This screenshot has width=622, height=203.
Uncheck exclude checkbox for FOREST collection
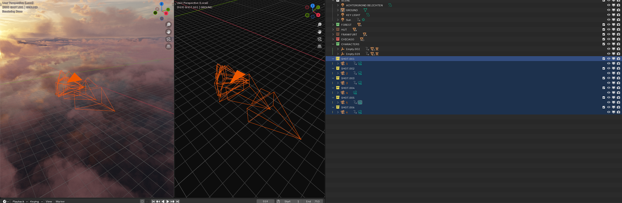[604, 25]
